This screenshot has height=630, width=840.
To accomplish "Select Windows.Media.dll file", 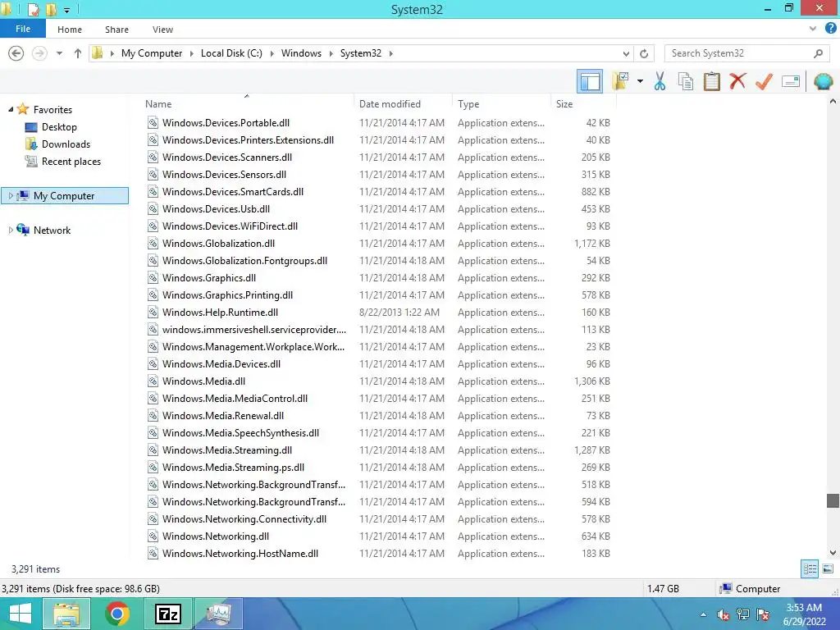I will (x=203, y=381).
